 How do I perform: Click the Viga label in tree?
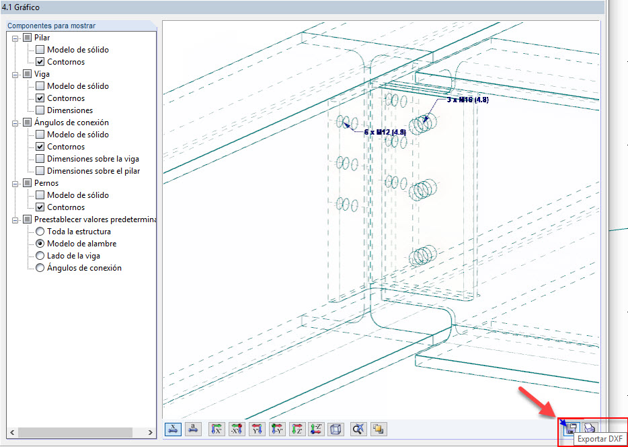[x=42, y=74]
